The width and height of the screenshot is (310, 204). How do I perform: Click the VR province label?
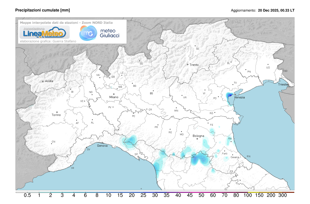pos(185,98)
